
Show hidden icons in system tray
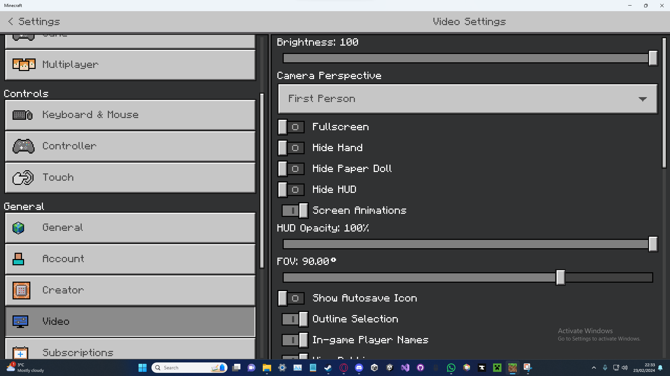tap(594, 368)
